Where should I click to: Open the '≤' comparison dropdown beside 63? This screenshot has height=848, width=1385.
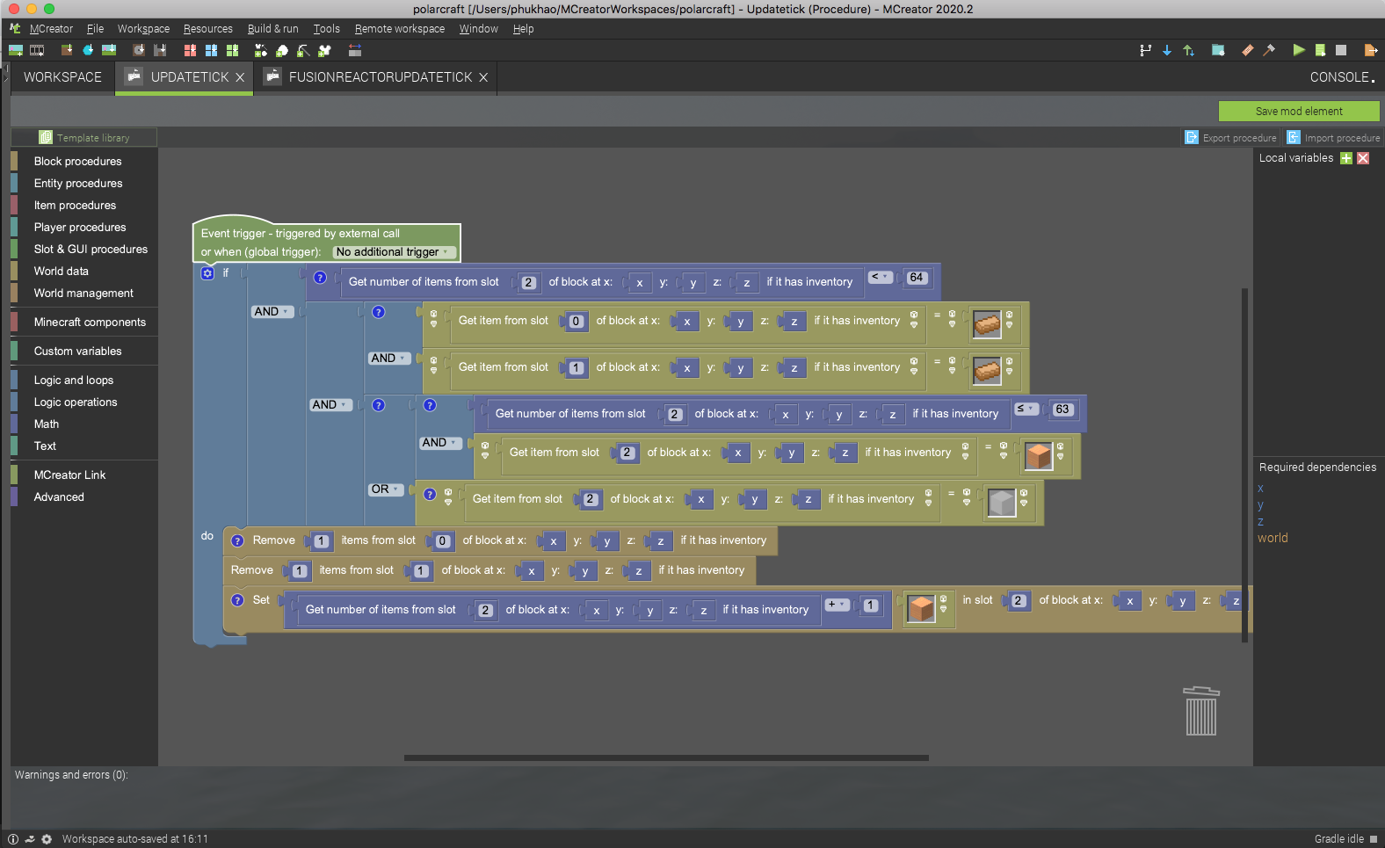pos(1026,409)
